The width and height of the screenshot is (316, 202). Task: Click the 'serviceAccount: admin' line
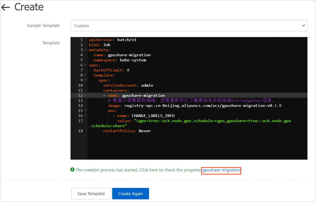(128, 86)
